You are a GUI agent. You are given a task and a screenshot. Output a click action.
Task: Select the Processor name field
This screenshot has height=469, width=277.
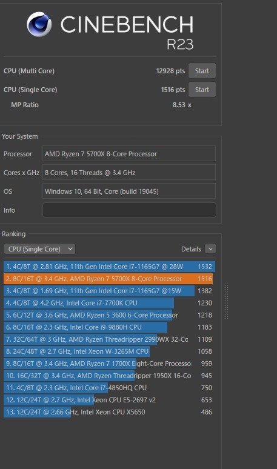[x=129, y=154]
